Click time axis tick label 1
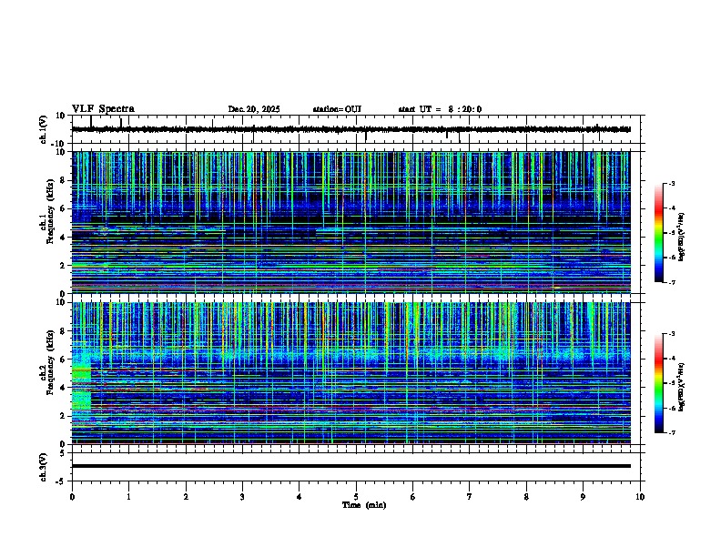This screenshot has height=557, width=721. click(128, 497)
